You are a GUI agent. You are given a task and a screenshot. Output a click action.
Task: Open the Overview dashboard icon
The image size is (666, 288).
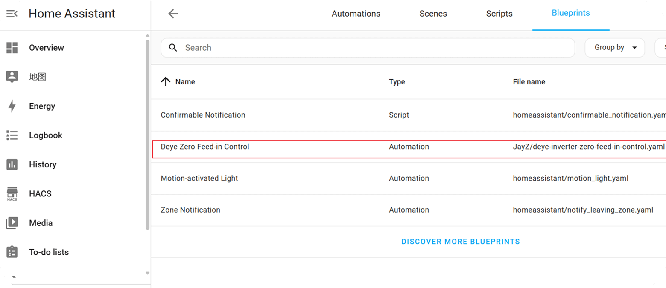point(12,48)
